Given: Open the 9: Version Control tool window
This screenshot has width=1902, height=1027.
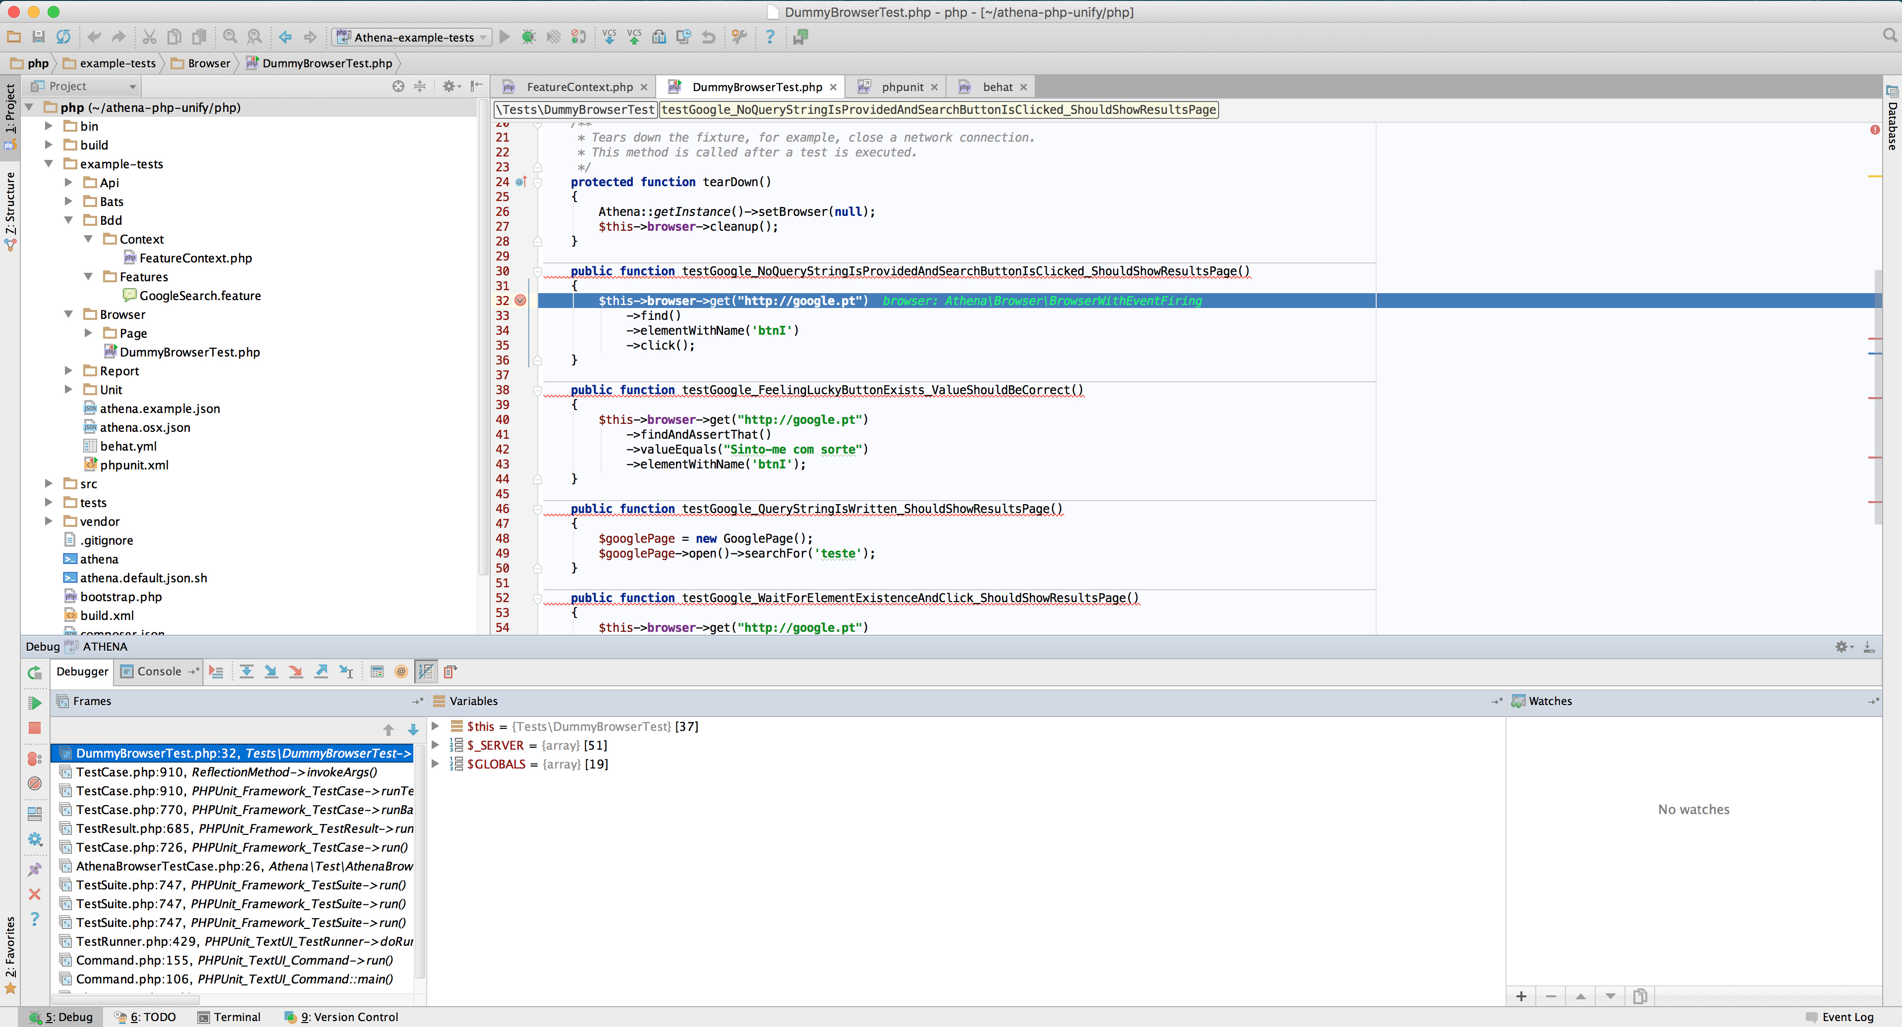Looking at the screenshot, I should click(342, 1017).
